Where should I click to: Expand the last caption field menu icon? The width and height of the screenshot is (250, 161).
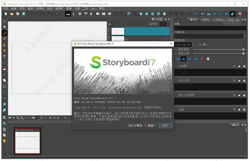(x=244, y=109)
